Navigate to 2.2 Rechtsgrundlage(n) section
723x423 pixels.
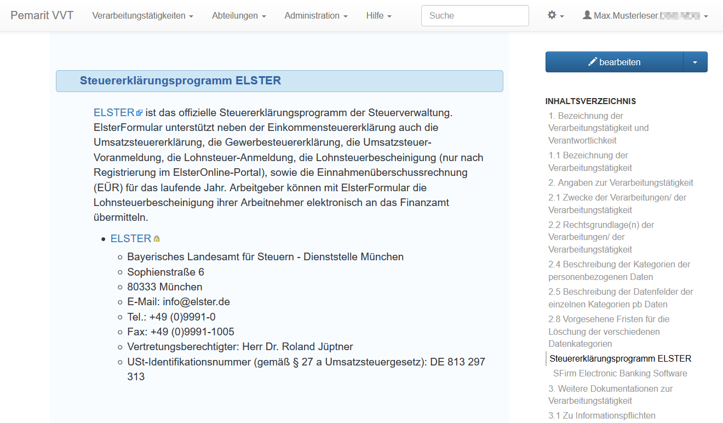(601, 237)
